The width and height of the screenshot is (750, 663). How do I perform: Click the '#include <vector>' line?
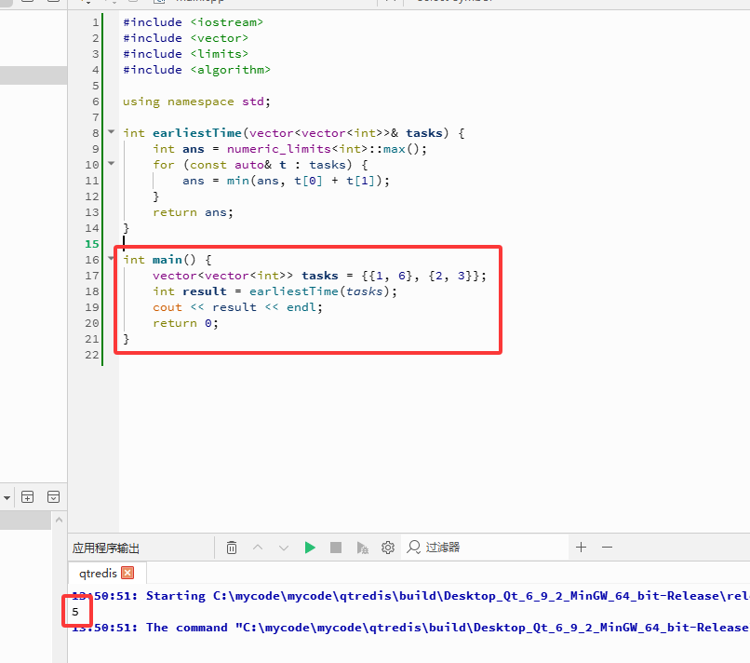click(x=185, y=38)
